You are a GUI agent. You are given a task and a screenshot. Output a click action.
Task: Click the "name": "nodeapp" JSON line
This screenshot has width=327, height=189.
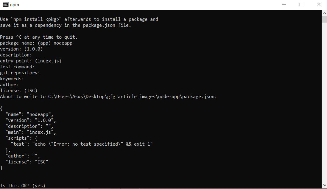point(29,114)
